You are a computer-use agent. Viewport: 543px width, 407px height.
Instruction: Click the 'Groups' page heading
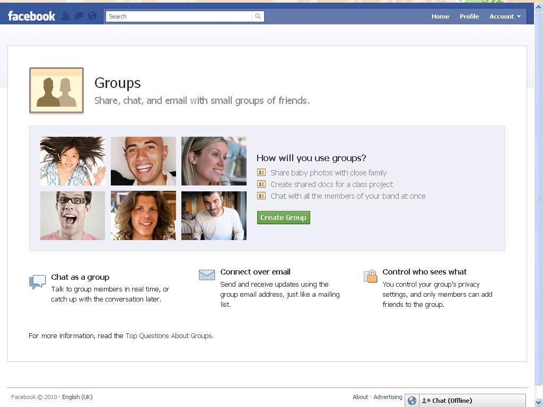click(118, 83)
